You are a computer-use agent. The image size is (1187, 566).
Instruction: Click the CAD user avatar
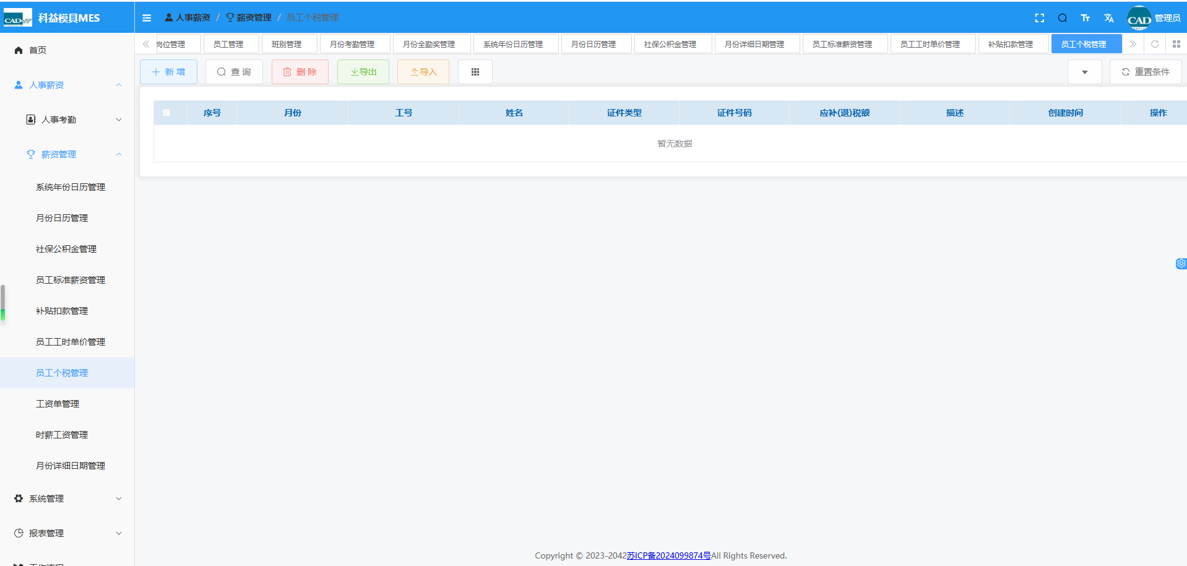(1139, 18)
